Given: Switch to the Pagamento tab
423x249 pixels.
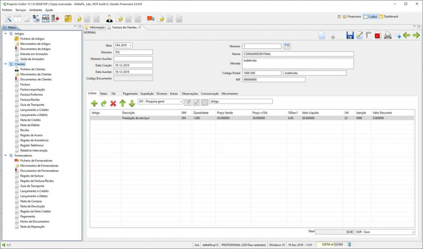Looking at the screenshot, I should [x=130, y=93].
